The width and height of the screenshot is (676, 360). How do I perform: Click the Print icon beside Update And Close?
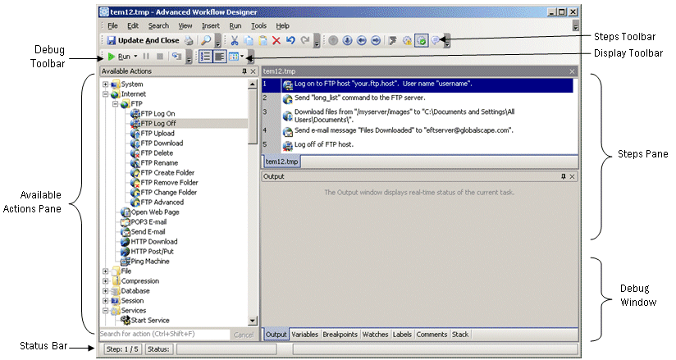tap(188, 40)
